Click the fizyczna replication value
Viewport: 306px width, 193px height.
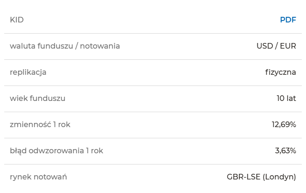click(x=281, y=72)
